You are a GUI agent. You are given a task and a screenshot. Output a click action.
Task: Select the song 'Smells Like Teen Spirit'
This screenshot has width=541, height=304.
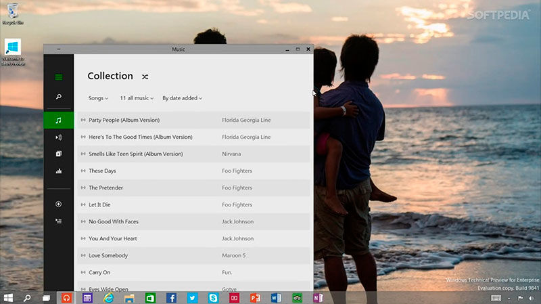pos(135,154)
